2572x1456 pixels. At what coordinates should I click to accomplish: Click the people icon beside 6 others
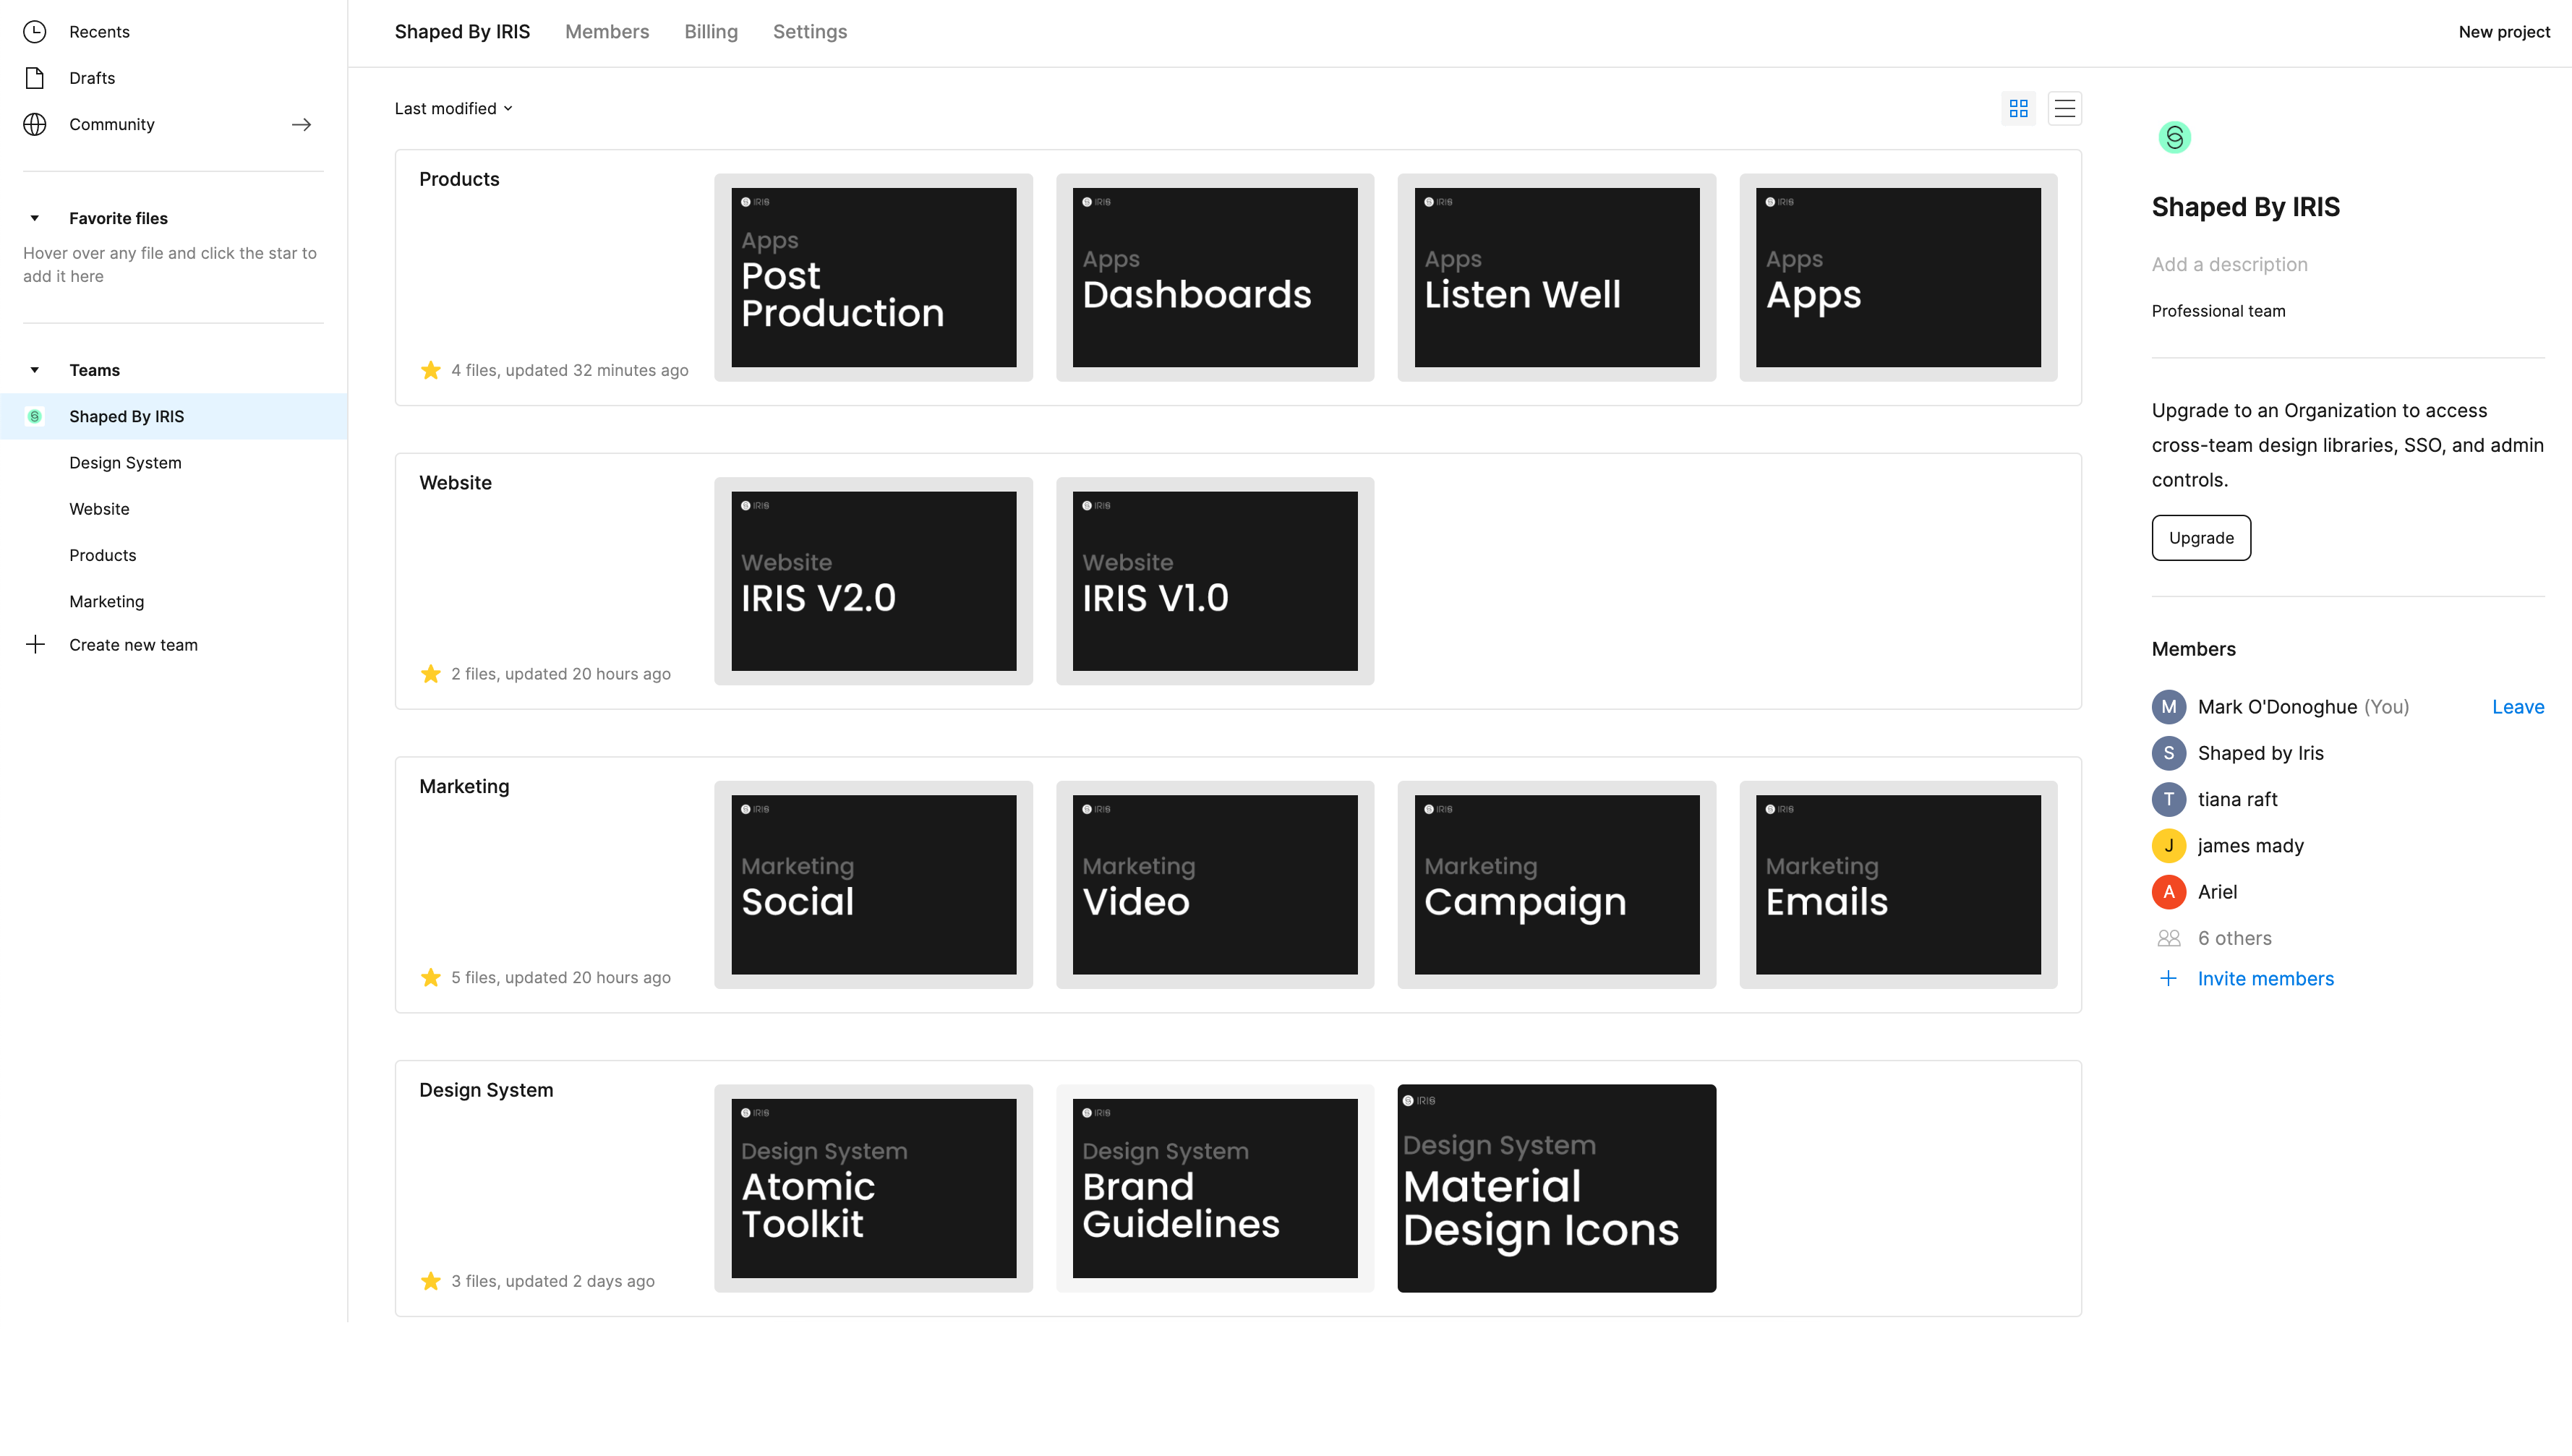2168,938
